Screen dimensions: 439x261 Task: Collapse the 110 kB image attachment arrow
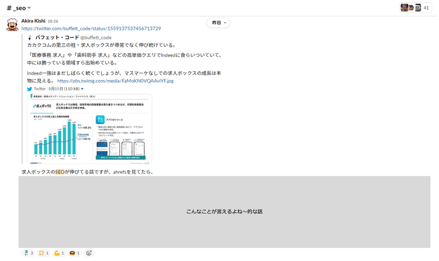pyautogui.click(x=82, y=89)
